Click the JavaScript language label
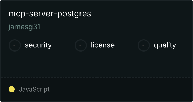 click(x=34, y=90)
